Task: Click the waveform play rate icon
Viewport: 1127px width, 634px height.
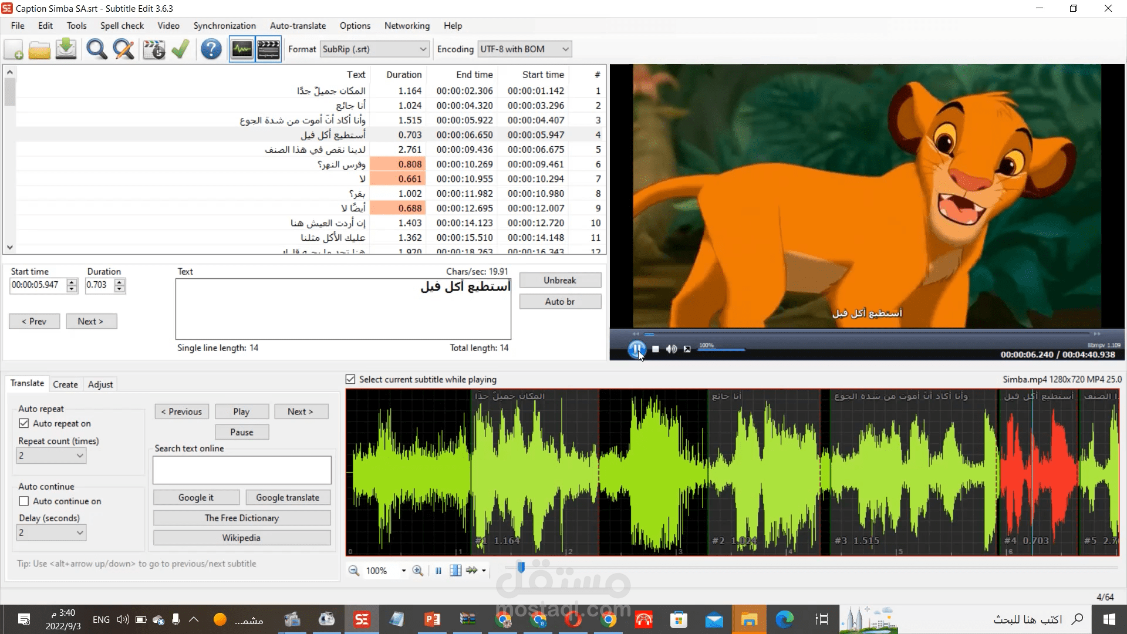Action: [x=472, y=571]
